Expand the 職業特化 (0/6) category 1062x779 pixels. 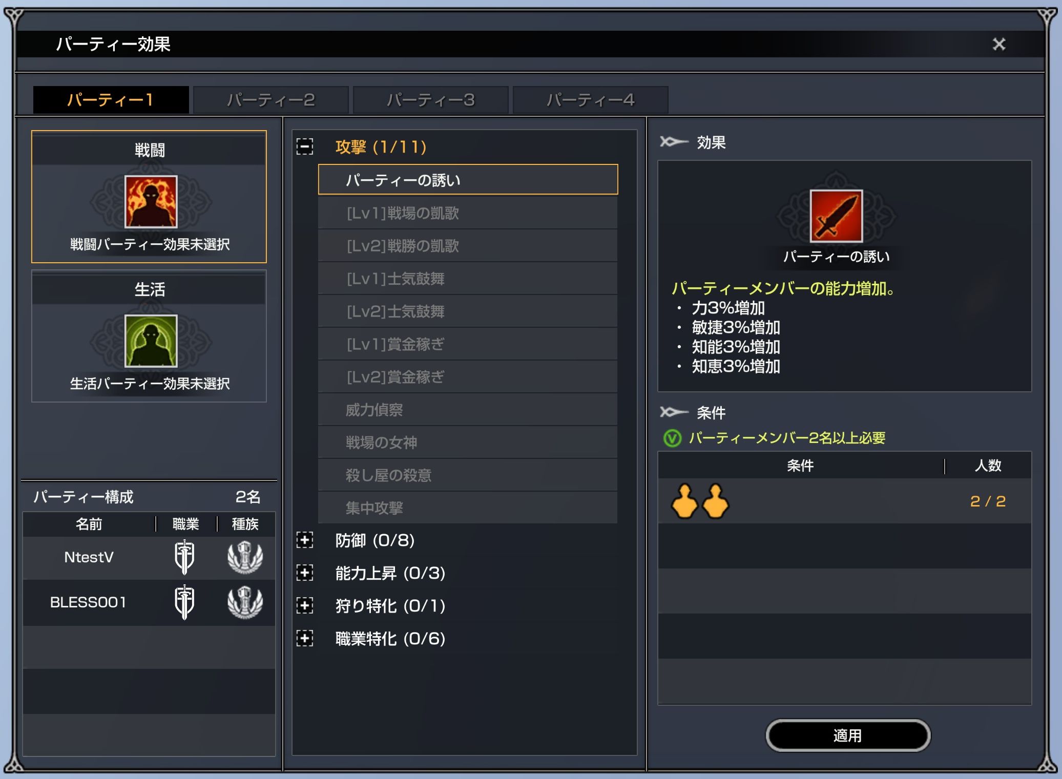pyautogui.click(x=305, y=638)
